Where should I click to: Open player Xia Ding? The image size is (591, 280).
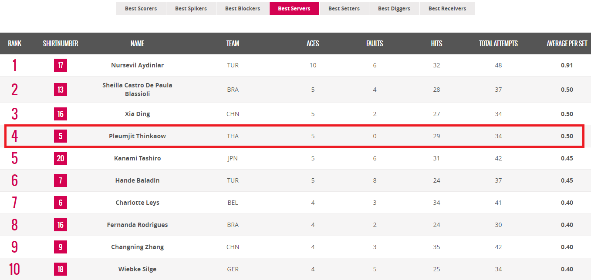tap(137, 114)
